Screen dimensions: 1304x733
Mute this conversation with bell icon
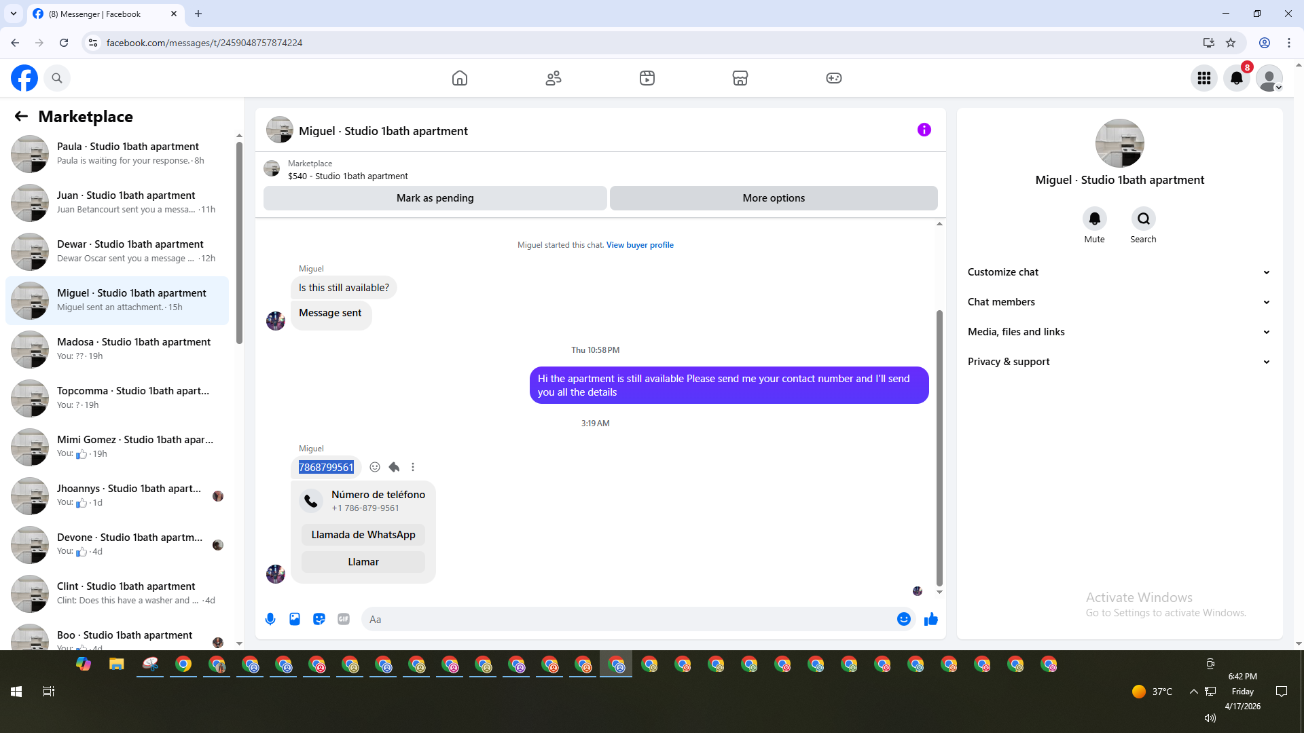[x=1094, y=219]
